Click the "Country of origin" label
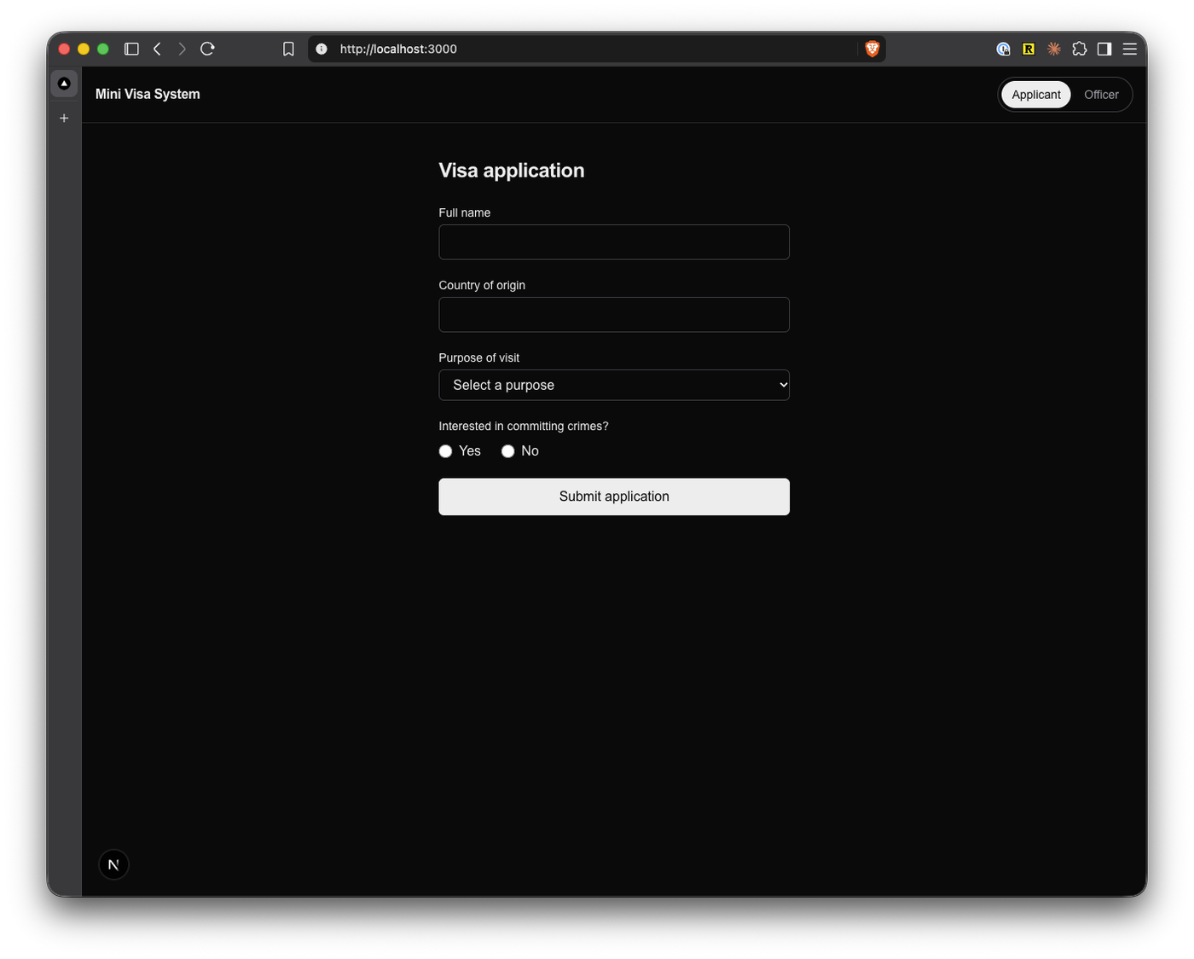 click(482, 285)
